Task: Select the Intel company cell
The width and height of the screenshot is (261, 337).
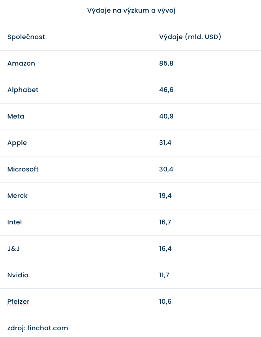Action: point(15,222)
